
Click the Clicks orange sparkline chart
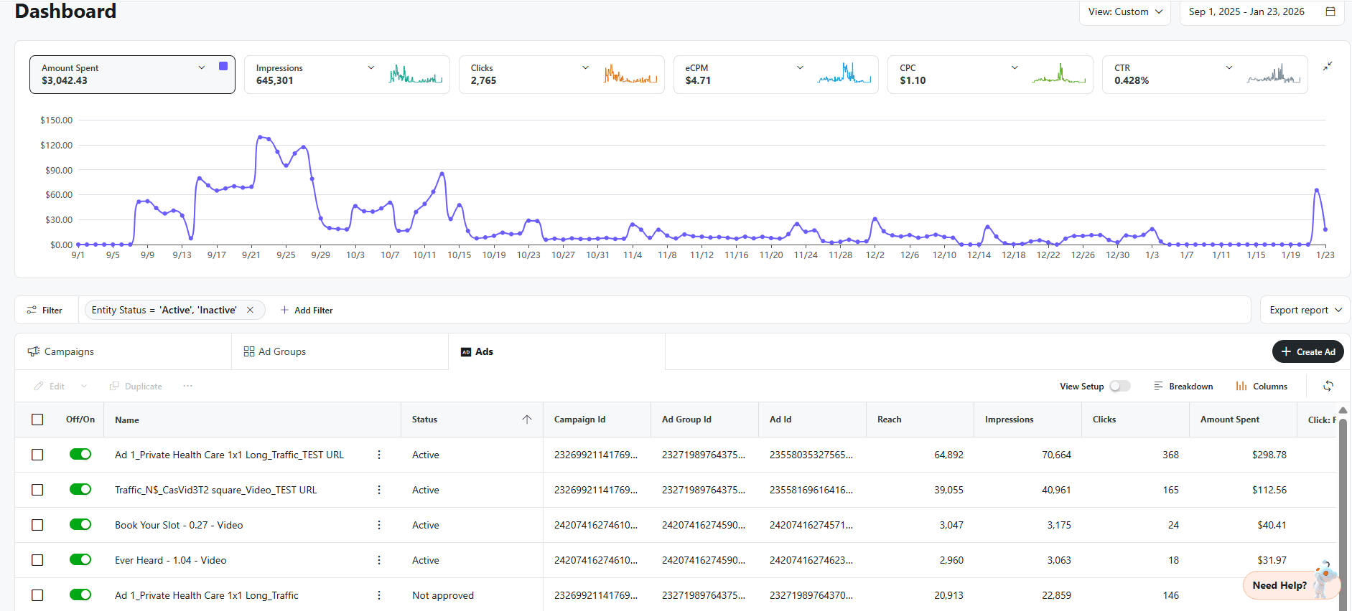pos(630,74)
